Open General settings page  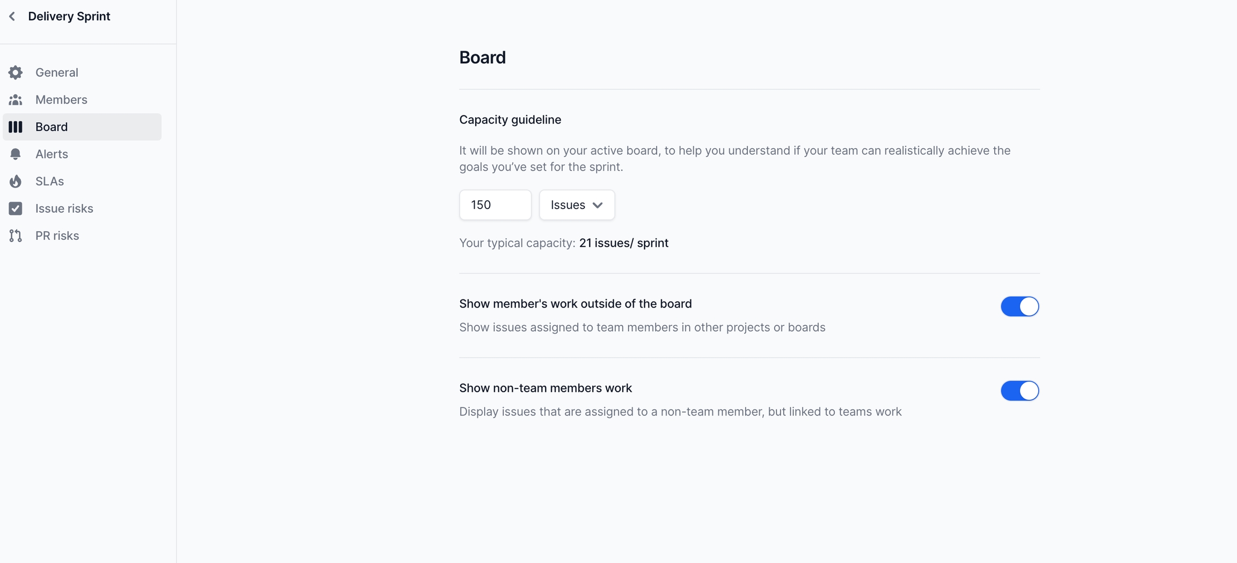56,72
